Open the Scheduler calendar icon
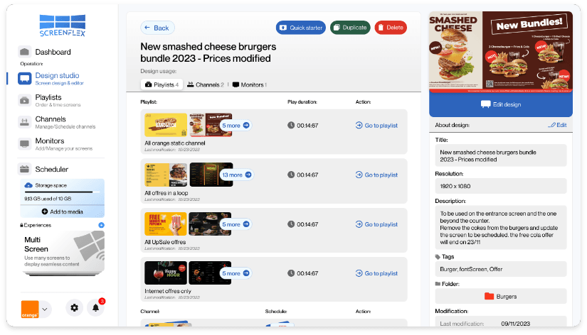587x335 pixels. tap(24, 169)
